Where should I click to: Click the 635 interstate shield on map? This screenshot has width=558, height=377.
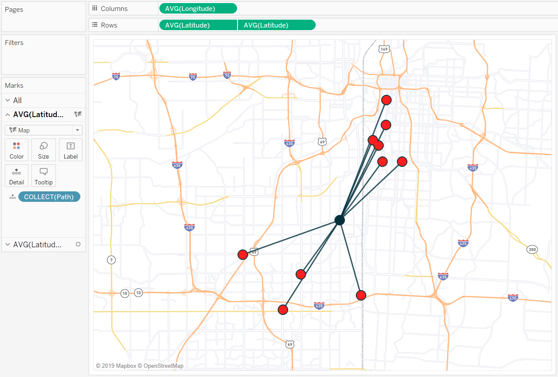pos(289,143)
